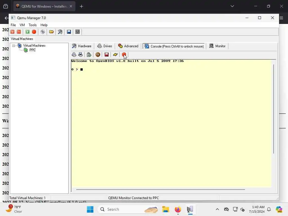The height and width of the screenshot is (216, 288).
Task: Click the blue floppy disk toolbar icon
Action: 69,32
